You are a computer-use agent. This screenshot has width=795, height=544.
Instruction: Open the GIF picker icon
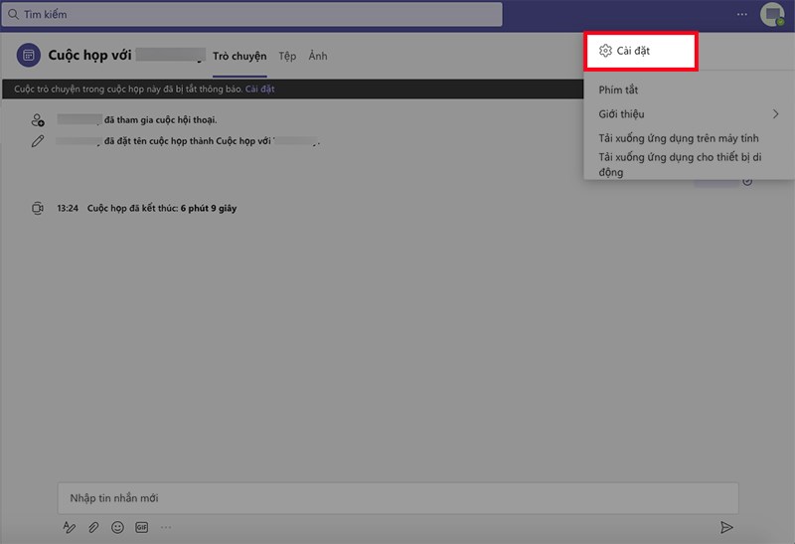tap(141, 527)
